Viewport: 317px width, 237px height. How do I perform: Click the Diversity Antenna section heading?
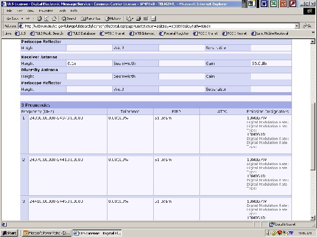[40, 70]
